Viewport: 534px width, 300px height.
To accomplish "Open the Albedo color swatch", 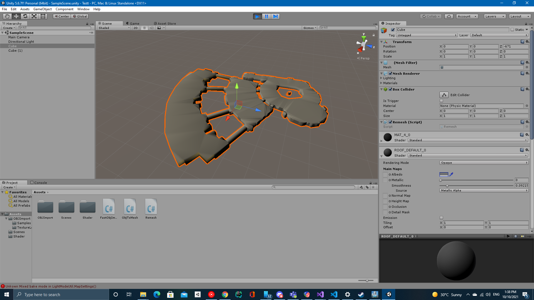I will [x=444, y=174].
